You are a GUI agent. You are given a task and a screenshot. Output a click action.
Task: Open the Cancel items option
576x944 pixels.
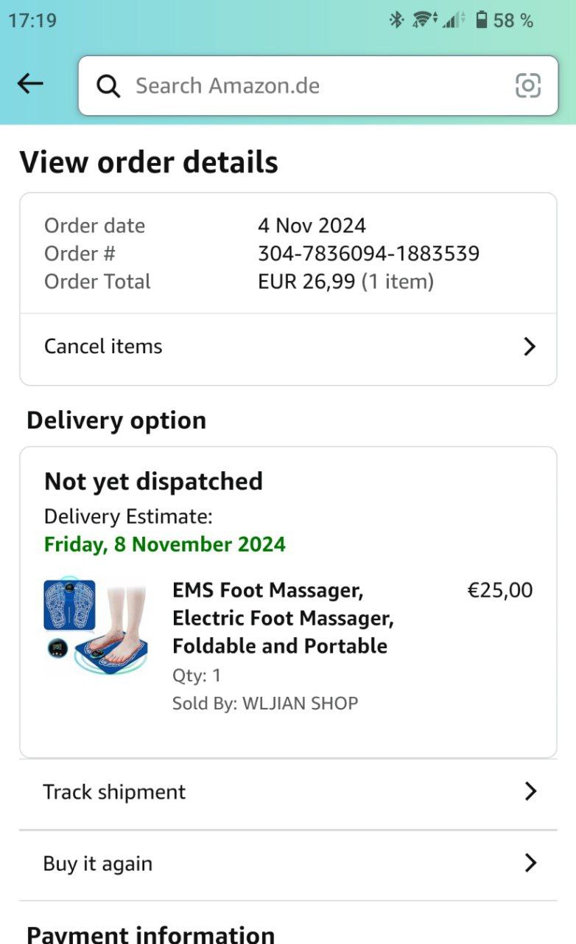point(103,347)
